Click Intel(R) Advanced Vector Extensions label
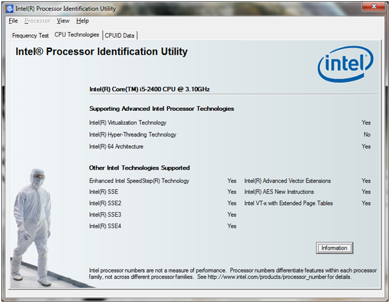Viewport: 390px width, 303px height. 288,181
